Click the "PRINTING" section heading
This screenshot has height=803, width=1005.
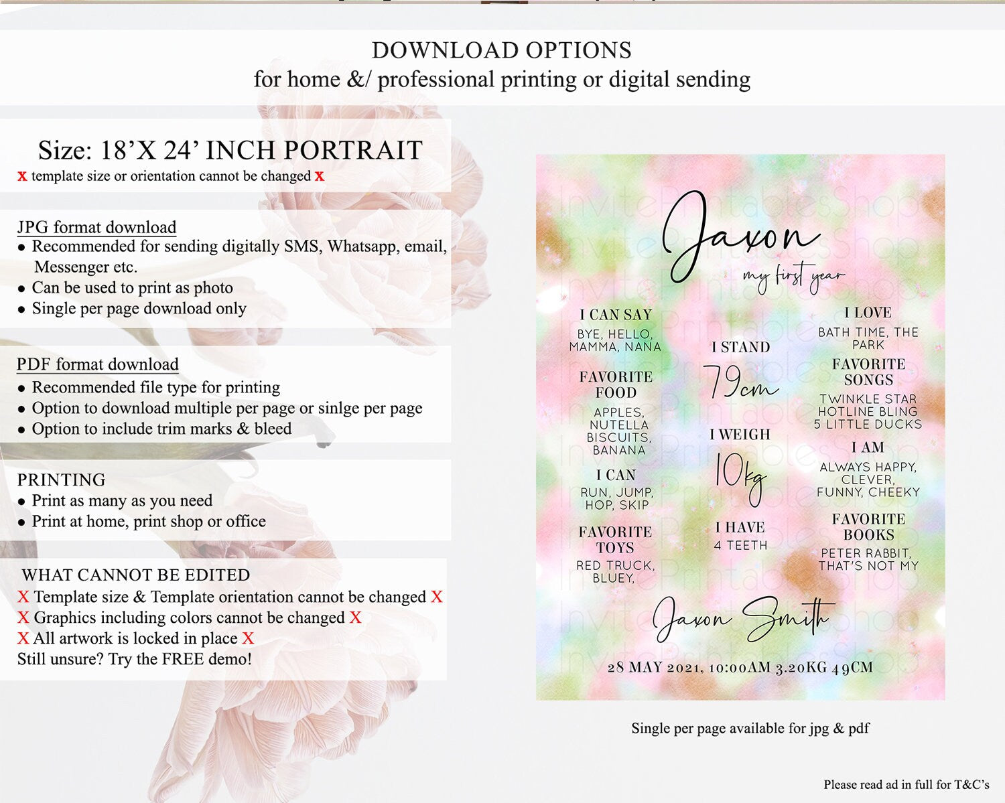coord(61,480)
